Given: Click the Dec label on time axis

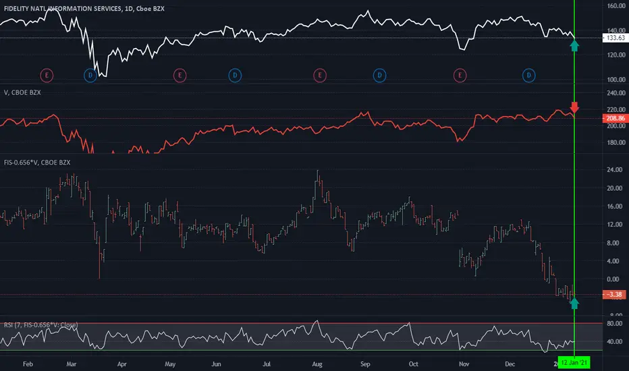Looking at the screenshot, I should pyautogui.click(x=510, y=364).
